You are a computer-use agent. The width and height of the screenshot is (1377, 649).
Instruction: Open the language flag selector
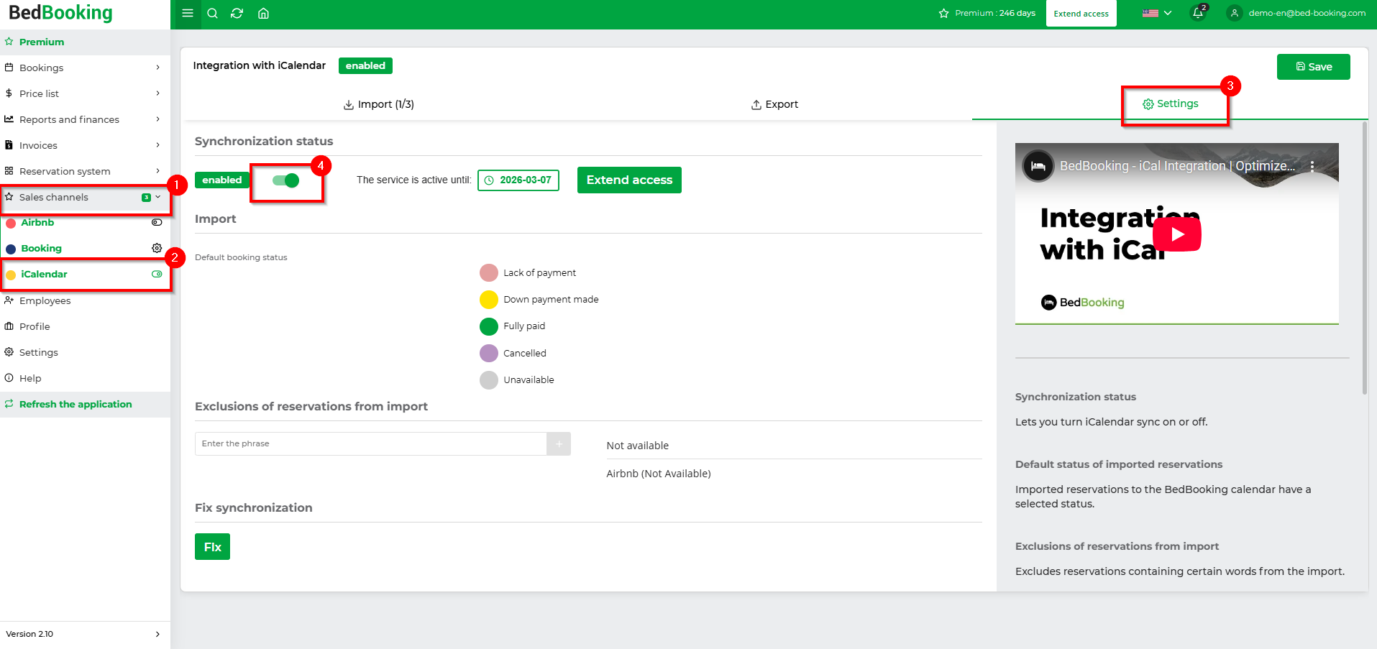coord(1157,13)
